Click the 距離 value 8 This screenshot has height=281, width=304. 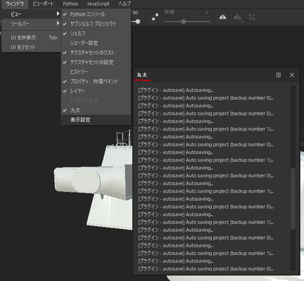(207, 13)
